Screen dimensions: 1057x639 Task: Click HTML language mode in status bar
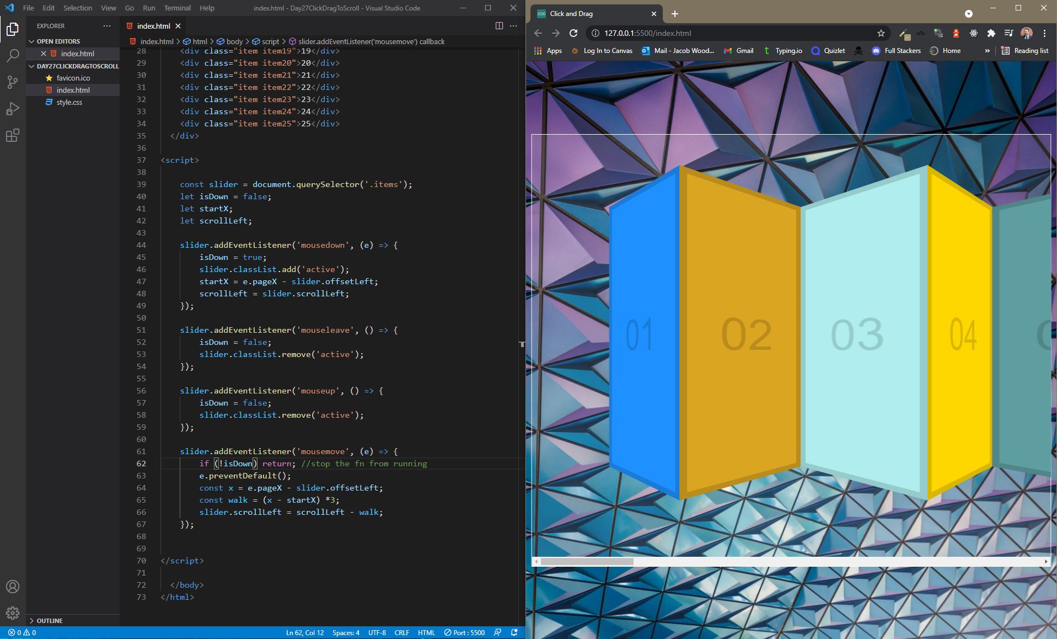tap(426, 632)
